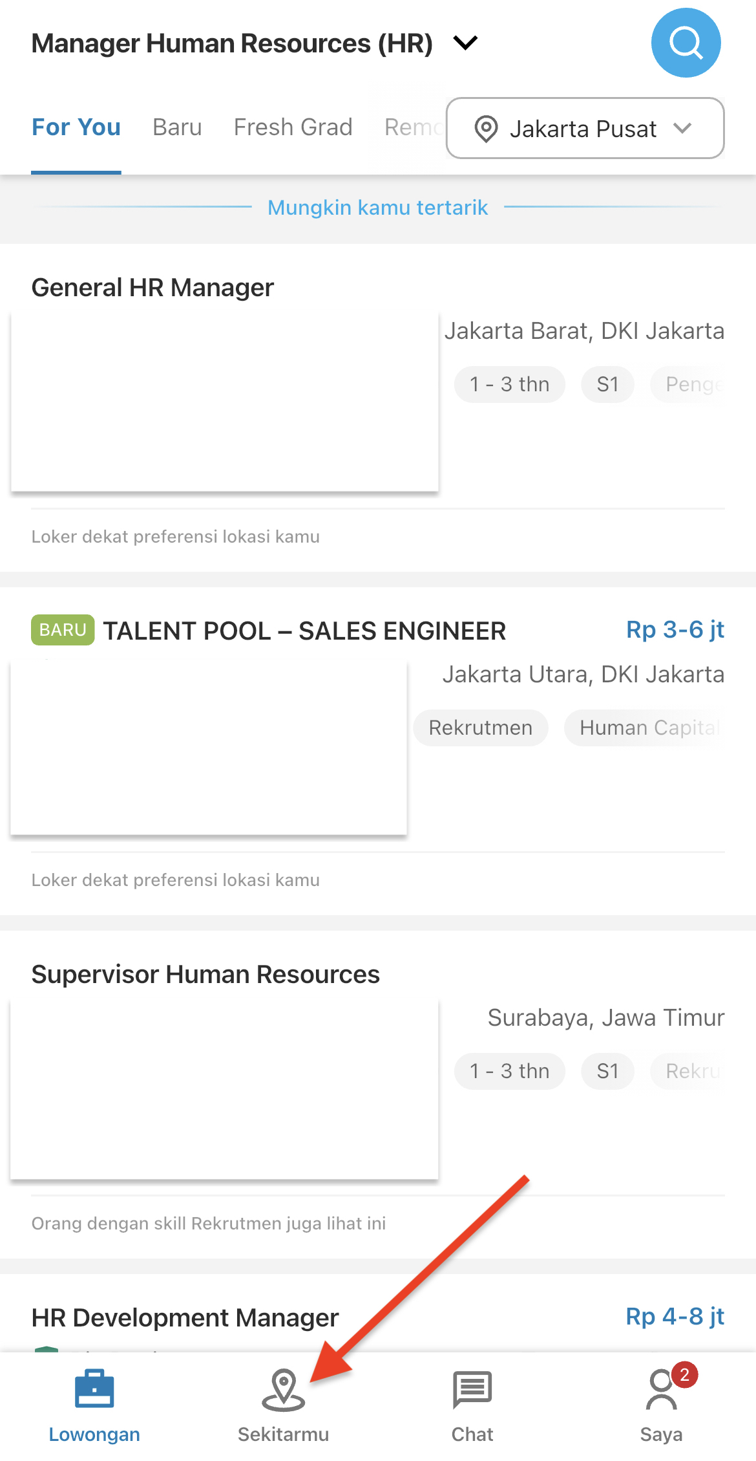This screenshot has width=756, height=1461.
Task: Click the green BARU badge
Action: click(62, 630)
